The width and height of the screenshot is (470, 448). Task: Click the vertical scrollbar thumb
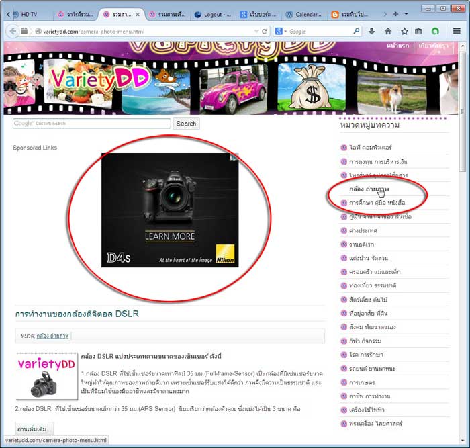(x=462, y=111)
